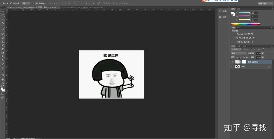Image resolution: width=274 pixels, height=139 pixels.
Task: Hide layer 图层 1 副本 2
Action: click(x=232, y=62)
